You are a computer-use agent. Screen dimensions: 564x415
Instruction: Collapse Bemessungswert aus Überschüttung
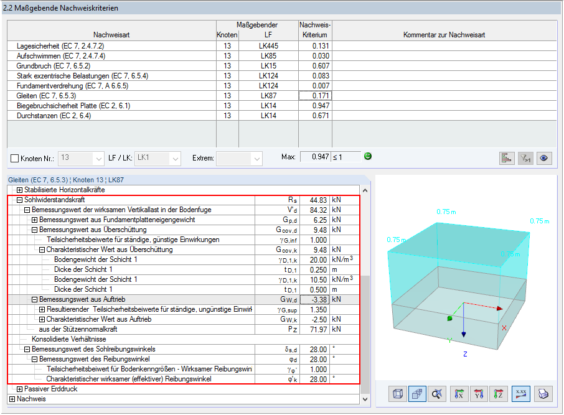click(34, 230)
